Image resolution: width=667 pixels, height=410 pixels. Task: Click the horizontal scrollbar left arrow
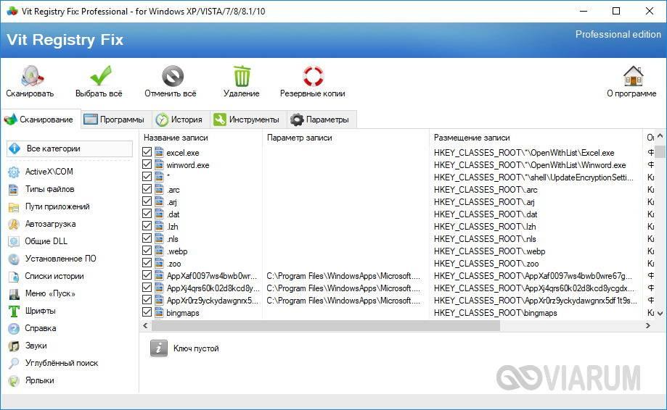tap(145, 325)
